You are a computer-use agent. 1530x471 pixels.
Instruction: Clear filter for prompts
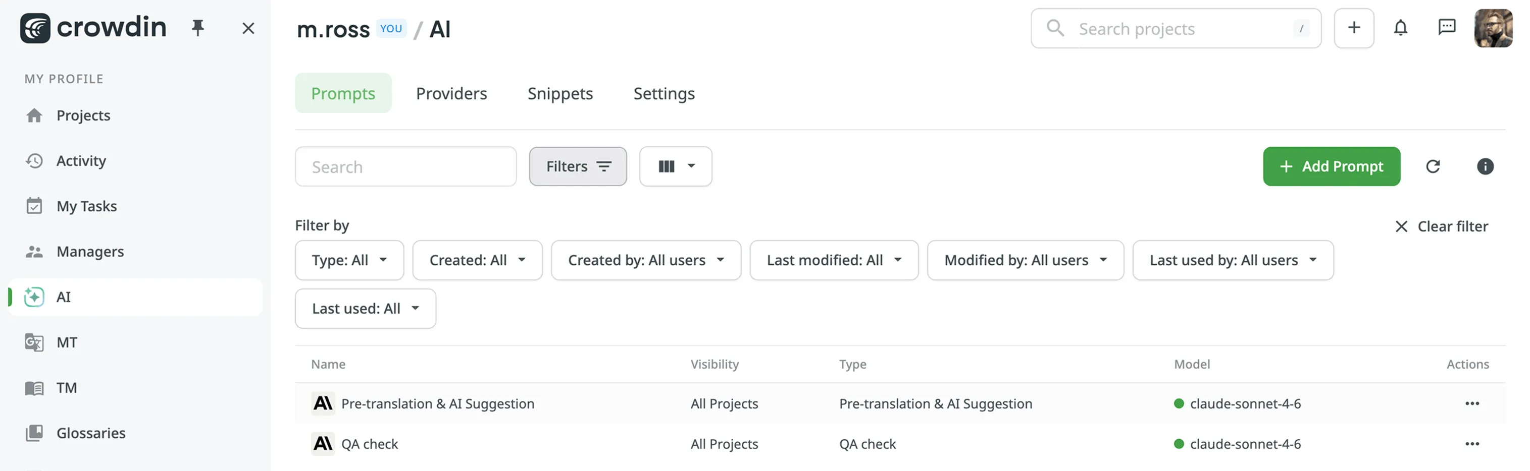click(x=1441, y=226)
